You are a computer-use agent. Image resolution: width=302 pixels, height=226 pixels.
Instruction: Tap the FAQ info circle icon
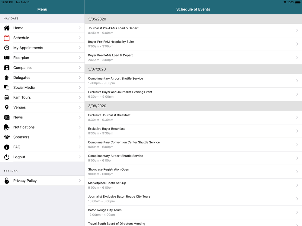pos(7,147)
